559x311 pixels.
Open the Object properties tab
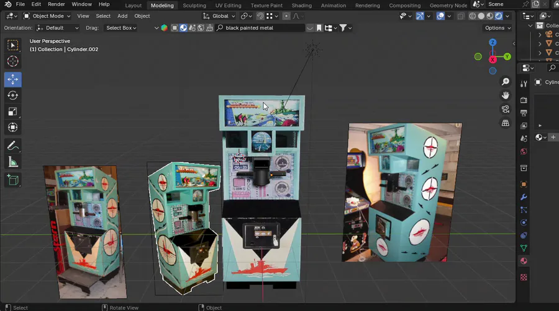[x=524, y=184]
